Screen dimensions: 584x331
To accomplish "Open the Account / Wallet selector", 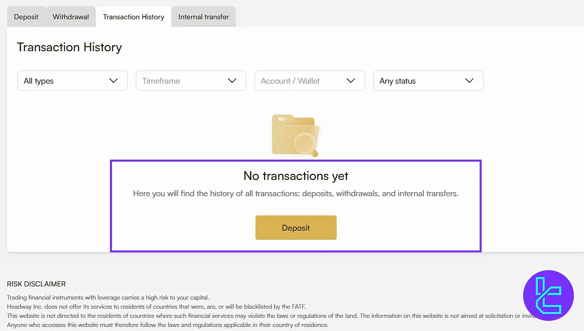I will click(309, 81).
